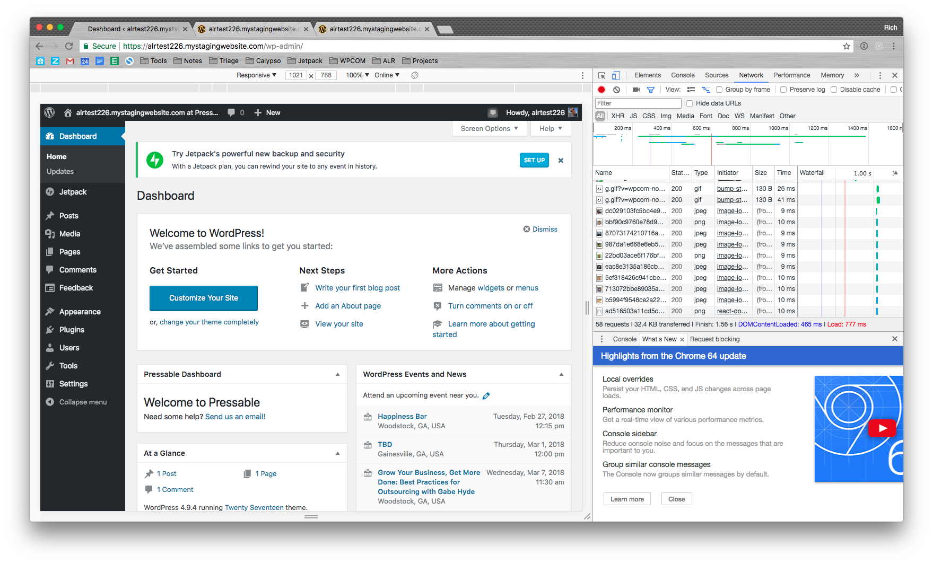Open the Responsive device dropdown
This screenshot has height=564, width=933.
point(256,75)
